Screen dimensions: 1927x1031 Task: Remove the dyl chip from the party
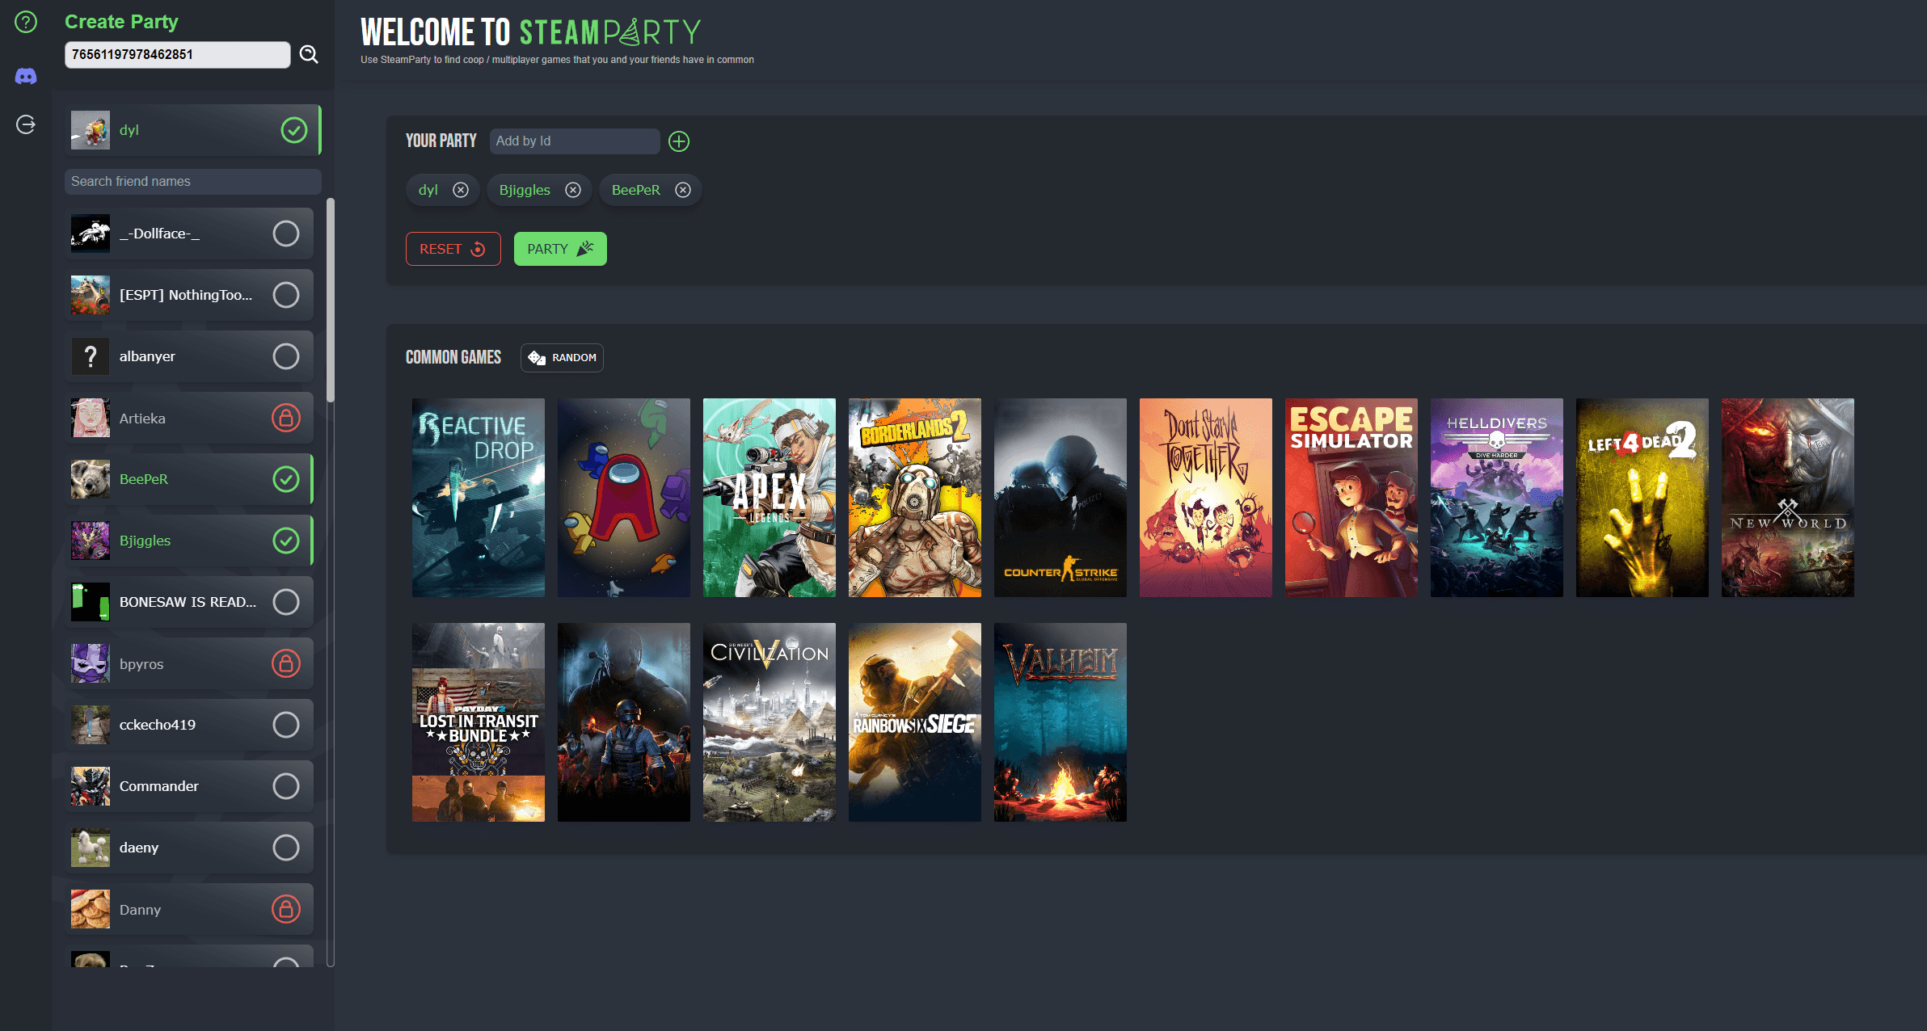(x=461, y=190)
